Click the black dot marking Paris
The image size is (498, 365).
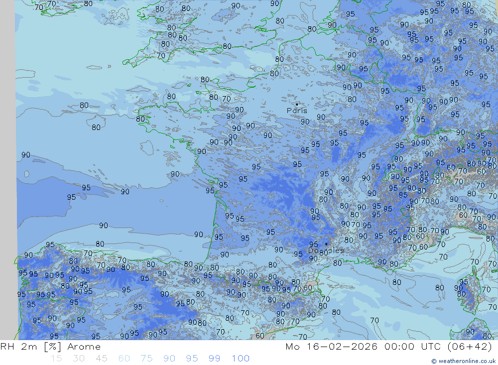(x=297, y=104)
